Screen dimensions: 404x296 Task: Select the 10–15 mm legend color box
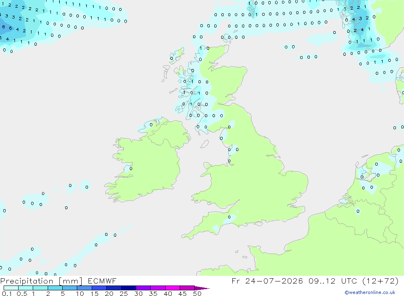pos(84,288)
